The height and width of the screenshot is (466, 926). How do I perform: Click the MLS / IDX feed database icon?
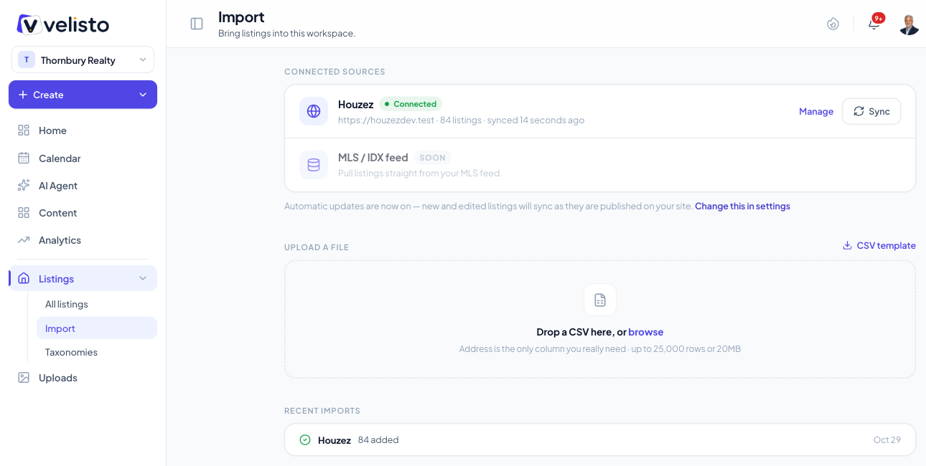point(314,165)
